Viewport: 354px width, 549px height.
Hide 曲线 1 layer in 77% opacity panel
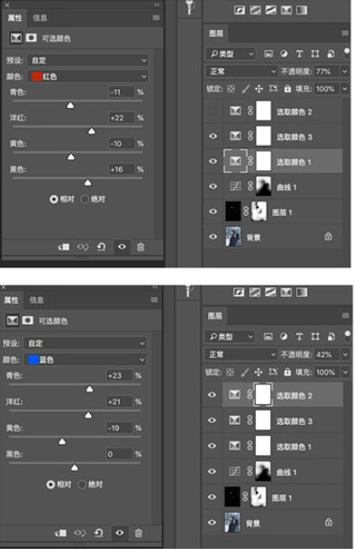click(213, 186)
